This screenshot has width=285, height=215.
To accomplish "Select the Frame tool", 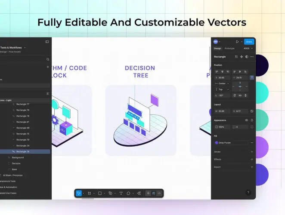I will 89,193.
